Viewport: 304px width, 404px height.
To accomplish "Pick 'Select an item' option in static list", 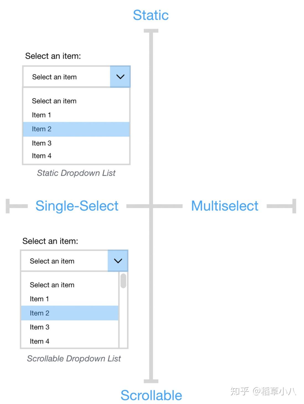I will (54, 101).
